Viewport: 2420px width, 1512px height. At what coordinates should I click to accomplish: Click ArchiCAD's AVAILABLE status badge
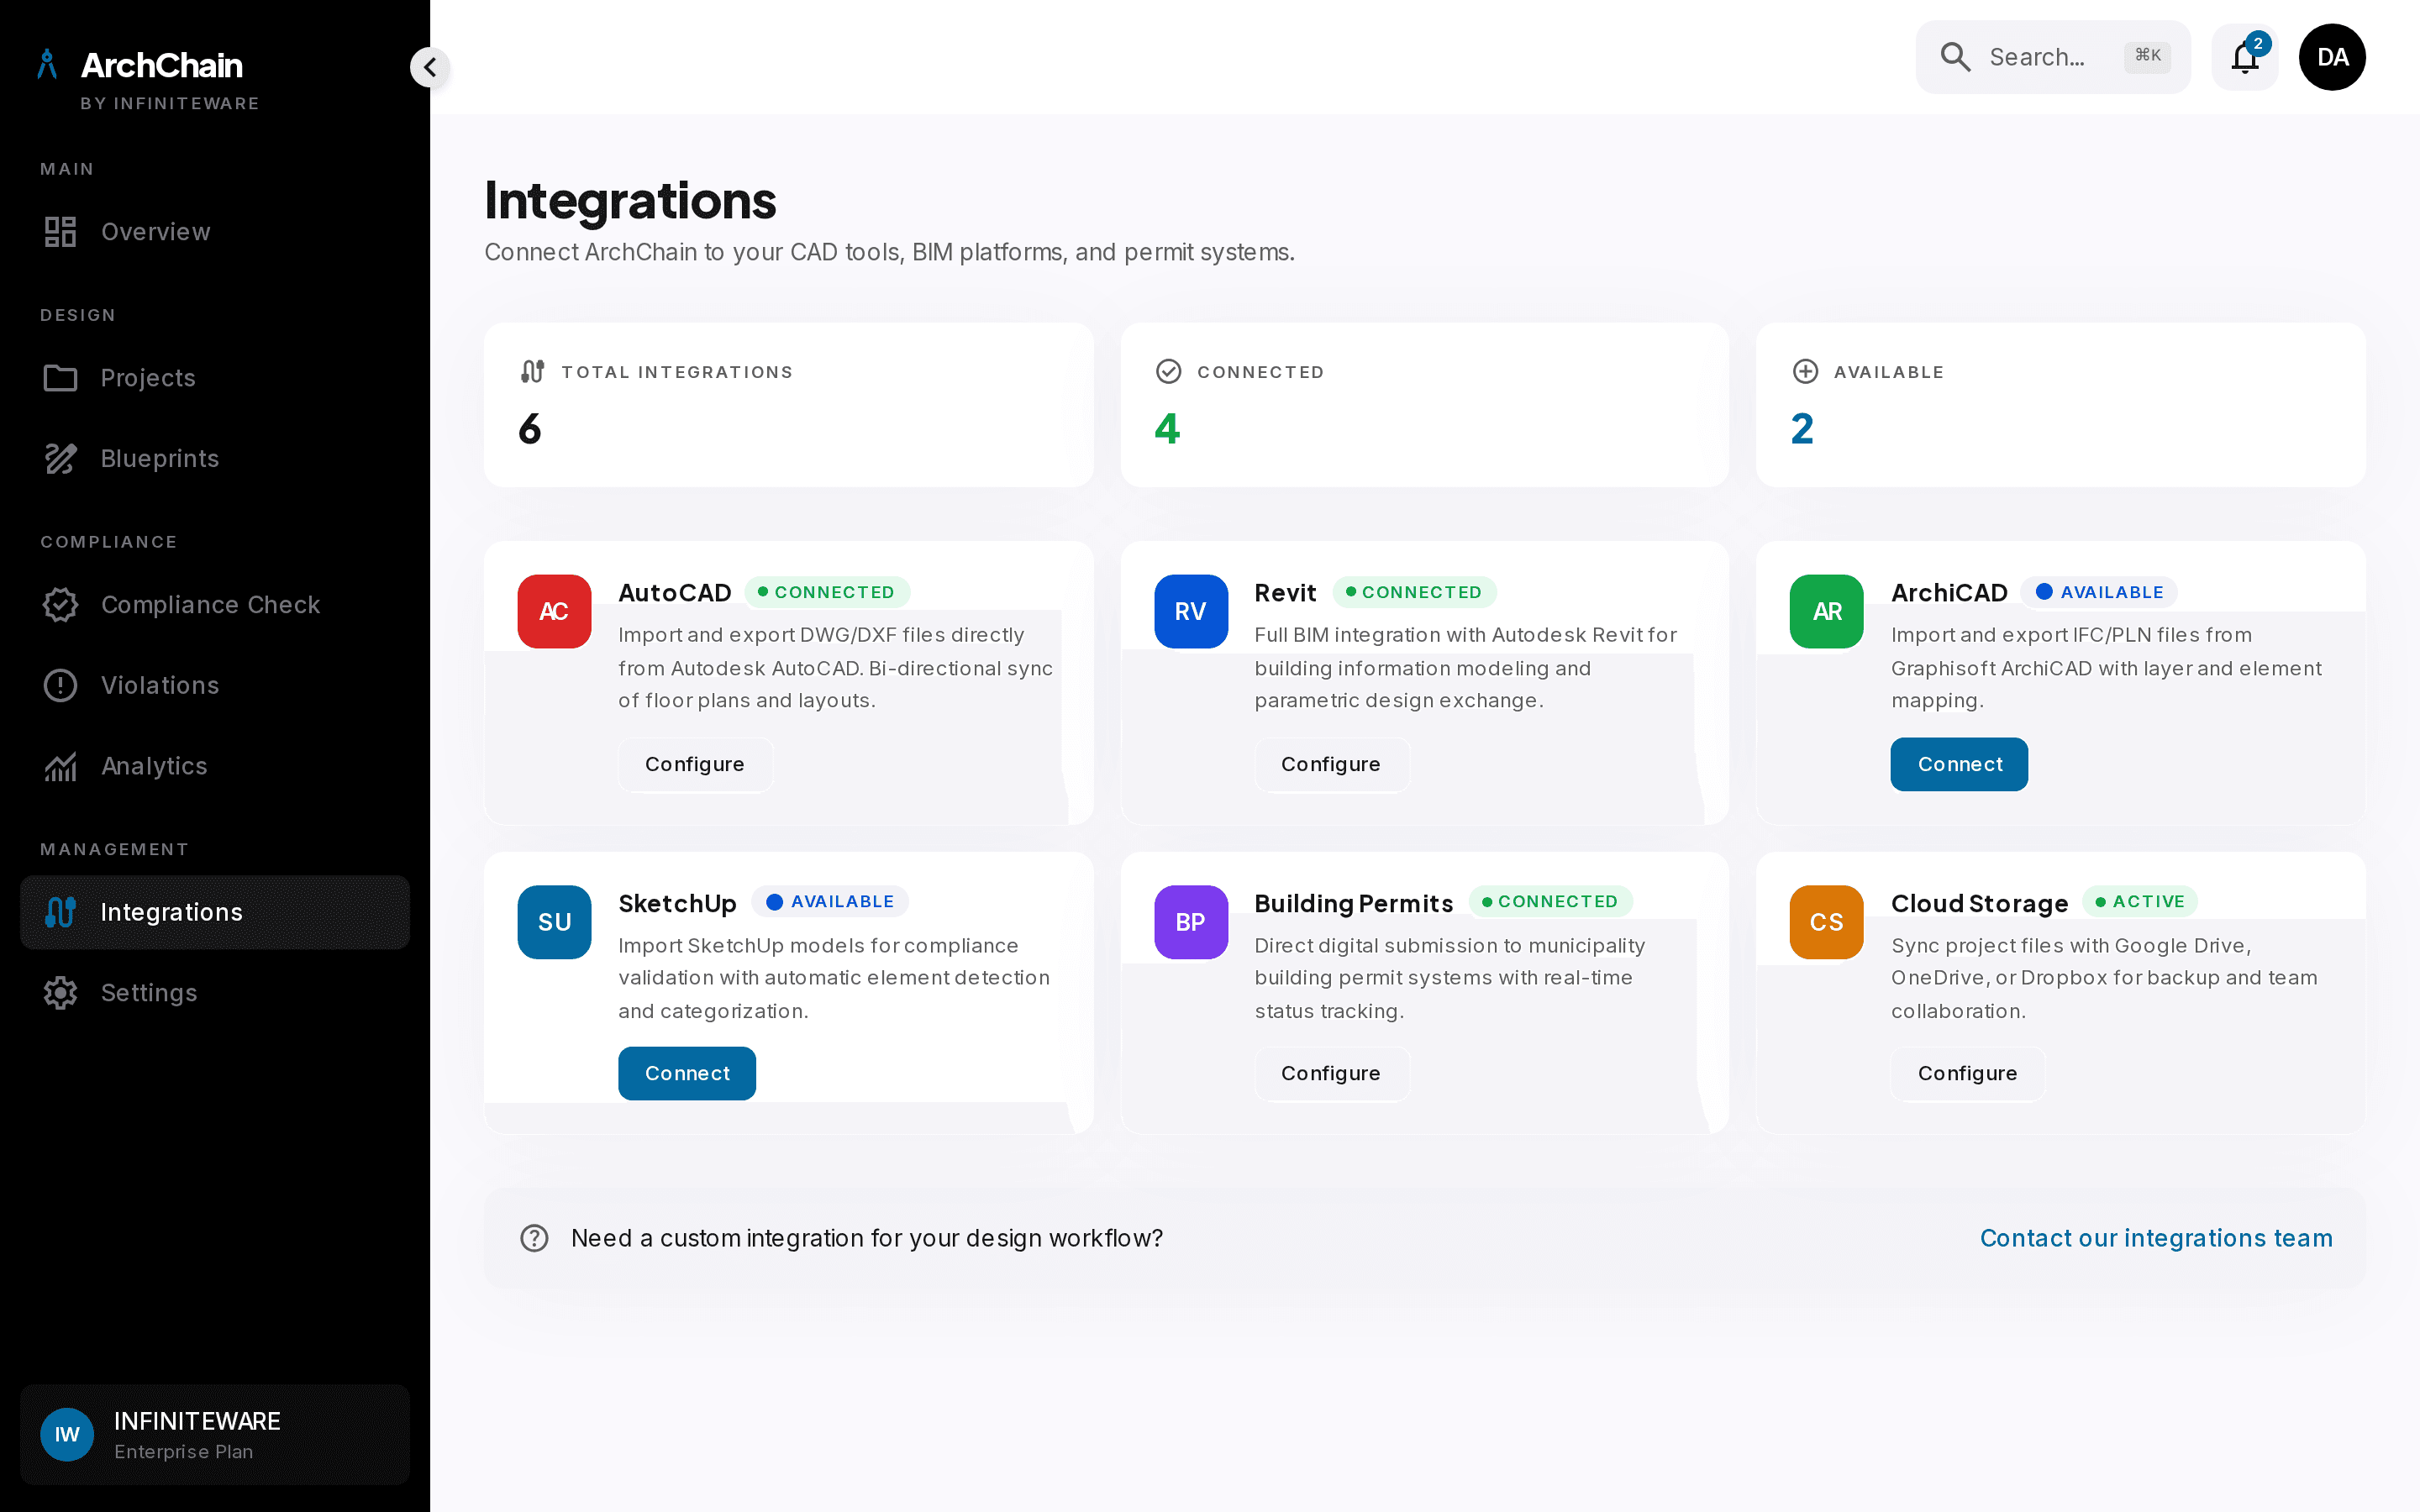pyautogui.click(x=2099, y=592)
